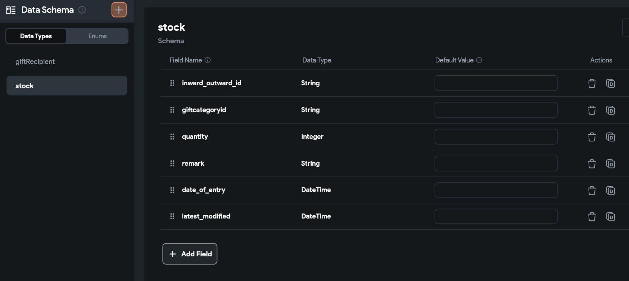This screenshot has height=281, width=629.
Task: Click the Actions column header
Action: click(x=601, y=60)
